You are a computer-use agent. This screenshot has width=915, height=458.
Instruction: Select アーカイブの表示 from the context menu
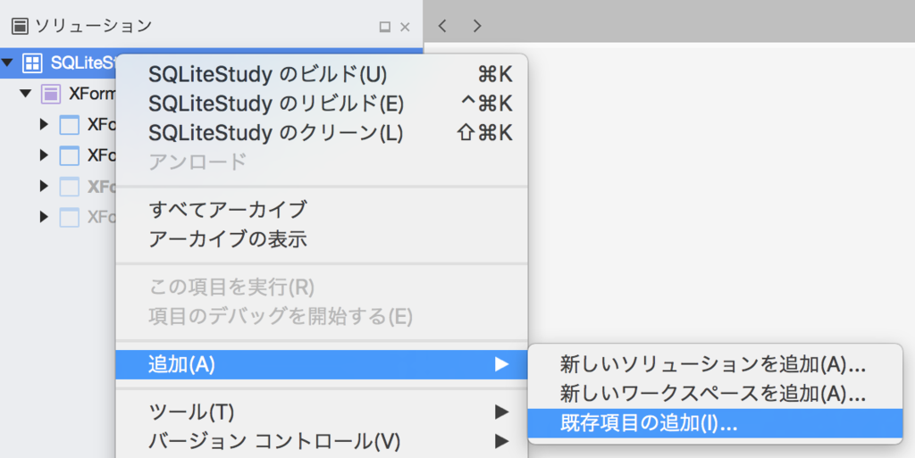[322, 239]
